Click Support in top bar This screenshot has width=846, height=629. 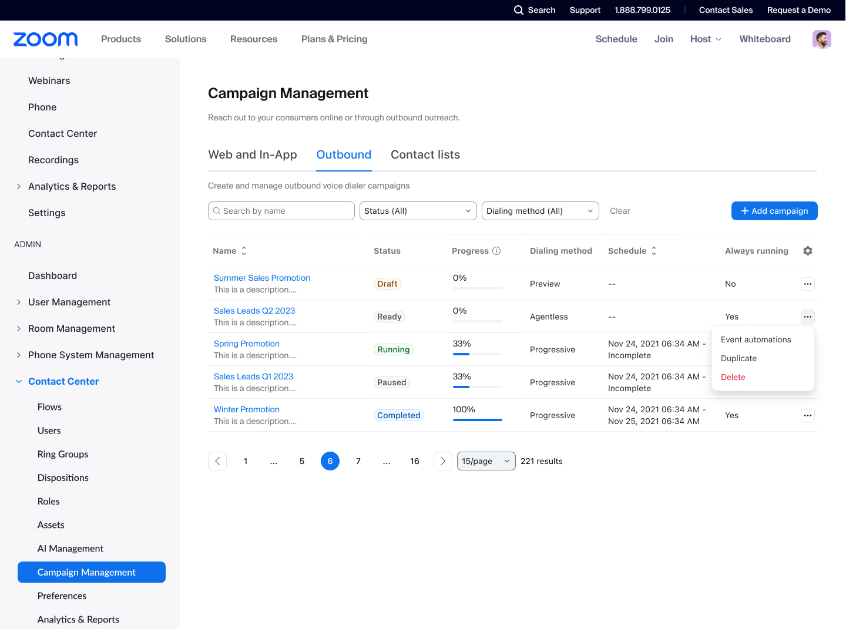point(585,10)
